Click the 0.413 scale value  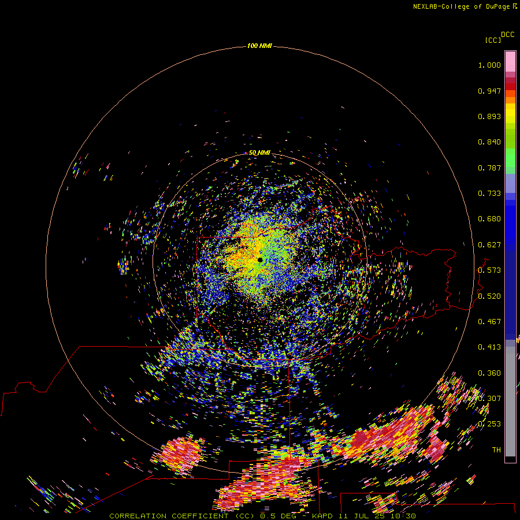pyautogui.click(x=489, y=347)
